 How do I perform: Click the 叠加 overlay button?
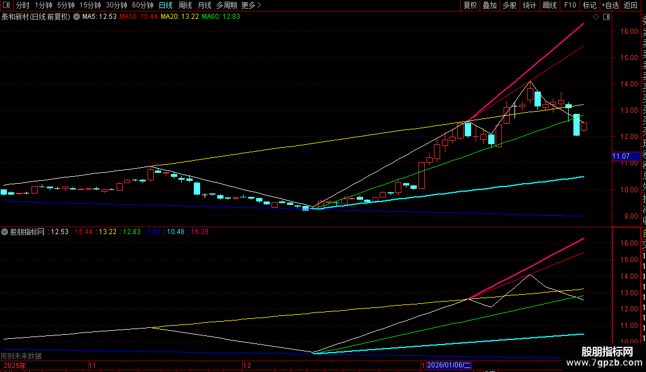click(x=490, y=5)
